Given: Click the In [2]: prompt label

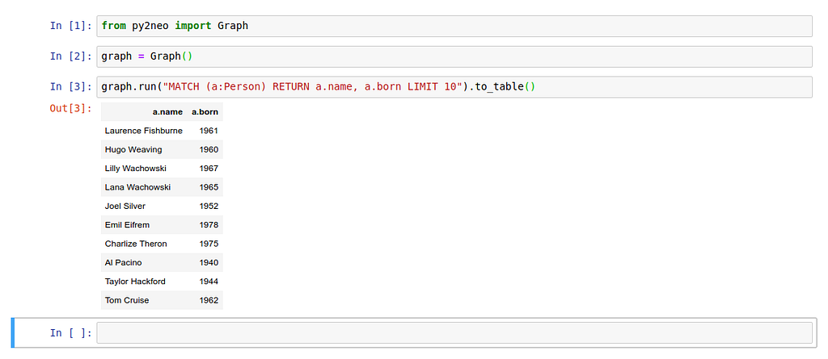Looking at the screenshot, I should pos(71,56).
